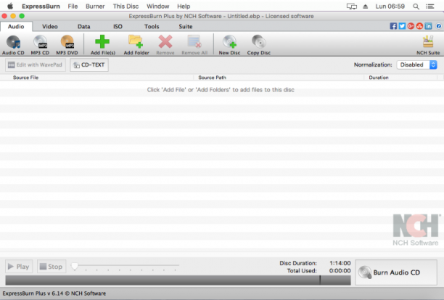Click the Total Used value 0:00:00

pyautogui.click(x=340, y=270)
